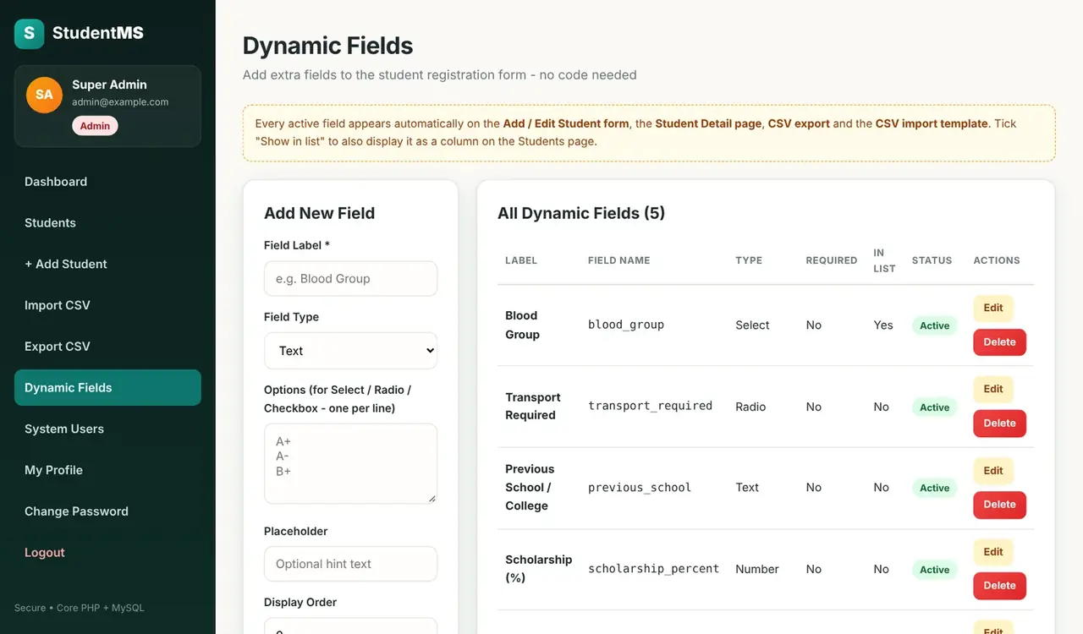Click Logout in the sidebar
Screen dimensions: 1083x634
[107, 553]
